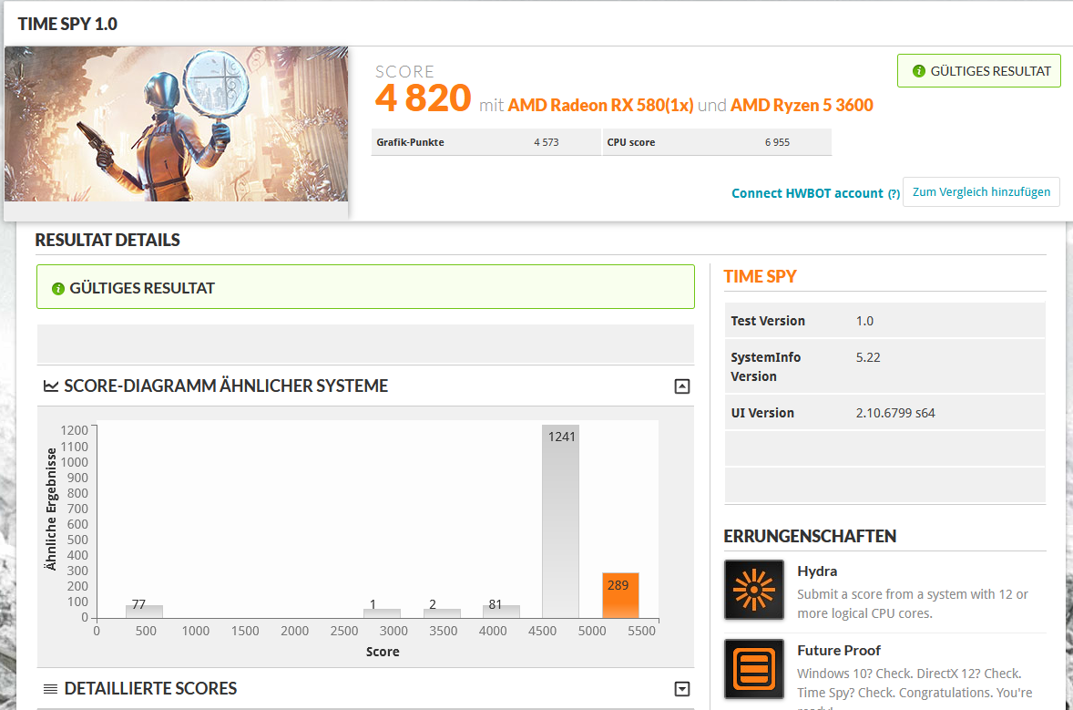
Task: Expand the Detaillierte Scores section
Action: tap(682, 689)
